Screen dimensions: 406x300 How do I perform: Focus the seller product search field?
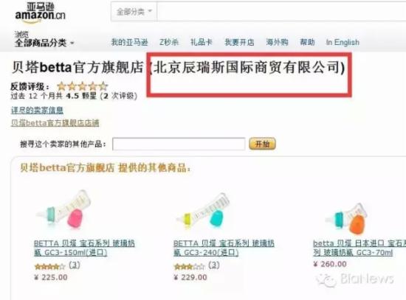[179, 144]
